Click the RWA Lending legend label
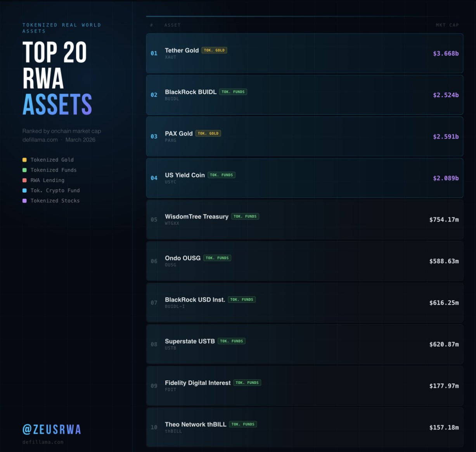The image size is (476, 452). [x=47, y=180]
